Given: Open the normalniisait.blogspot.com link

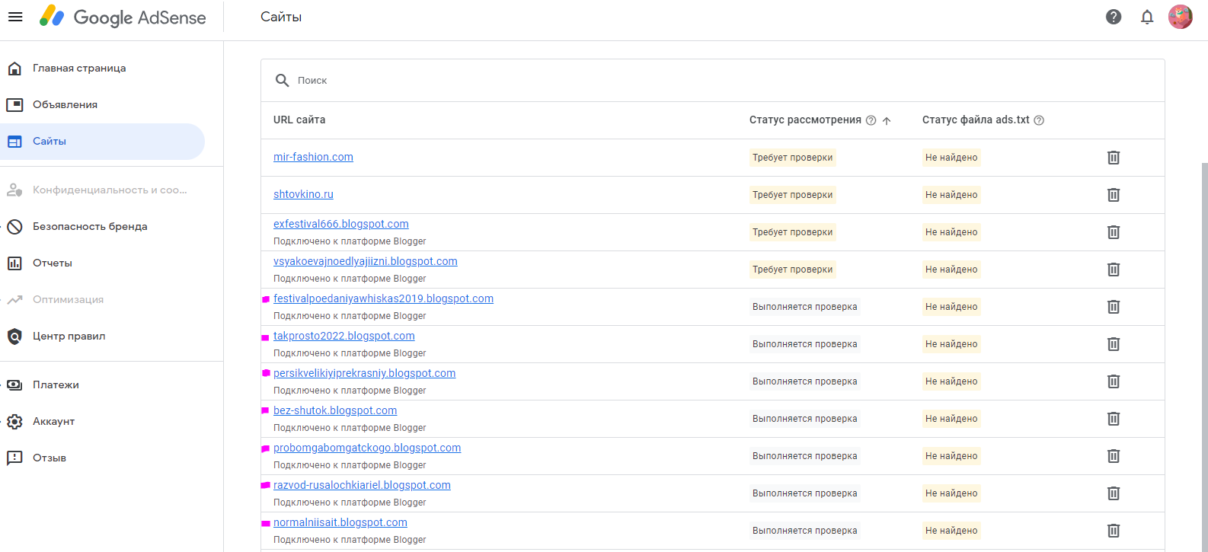Looking at the screenshot, I should coord(340,522).
